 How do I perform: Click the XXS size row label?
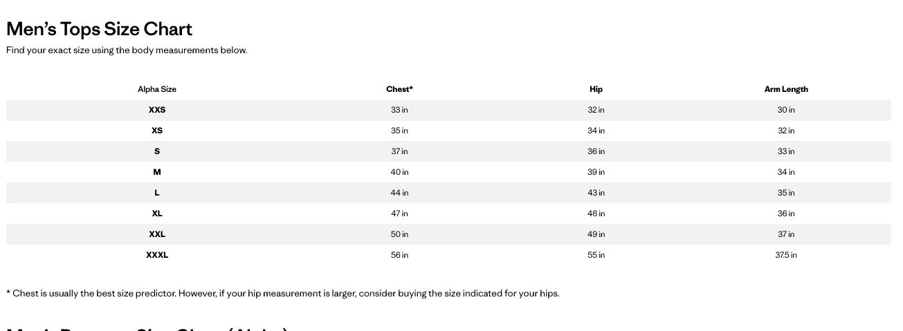(x=157, y=110)
